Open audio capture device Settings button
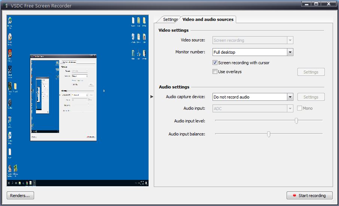 click(x=311, y=97)
